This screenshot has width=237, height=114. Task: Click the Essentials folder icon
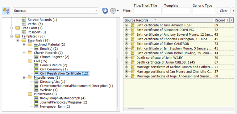[24, 40]
